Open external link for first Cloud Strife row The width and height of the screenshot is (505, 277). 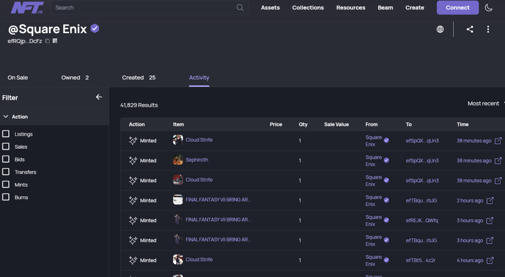(498, 141)
